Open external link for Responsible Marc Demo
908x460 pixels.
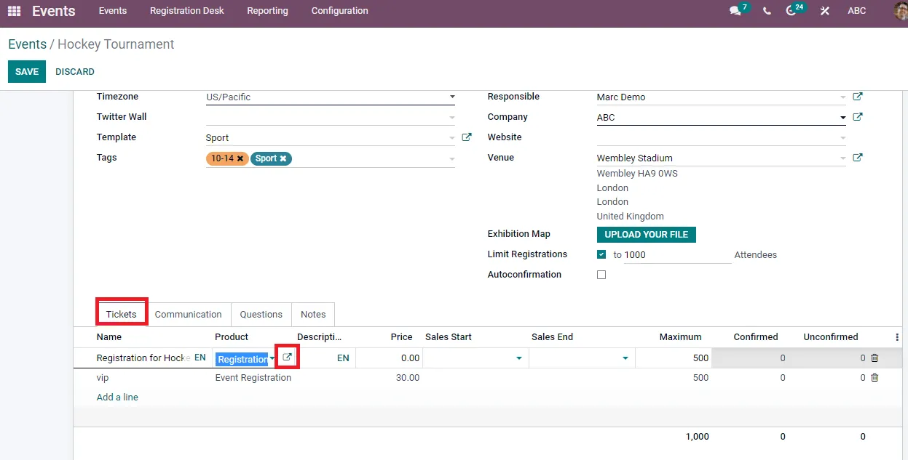(858, 97)
